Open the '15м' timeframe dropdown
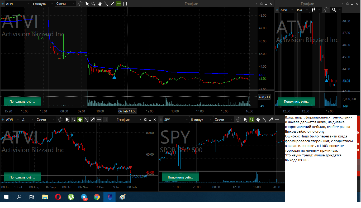This screenshot has height=208, width=361. click(x=302, y=10)
